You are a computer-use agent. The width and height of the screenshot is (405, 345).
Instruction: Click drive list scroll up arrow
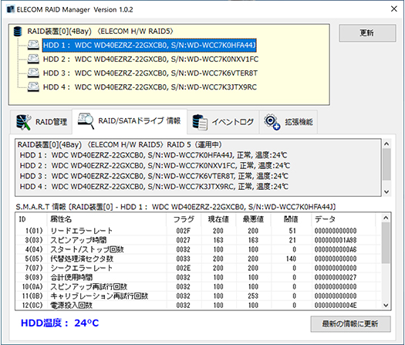[386, 144]
